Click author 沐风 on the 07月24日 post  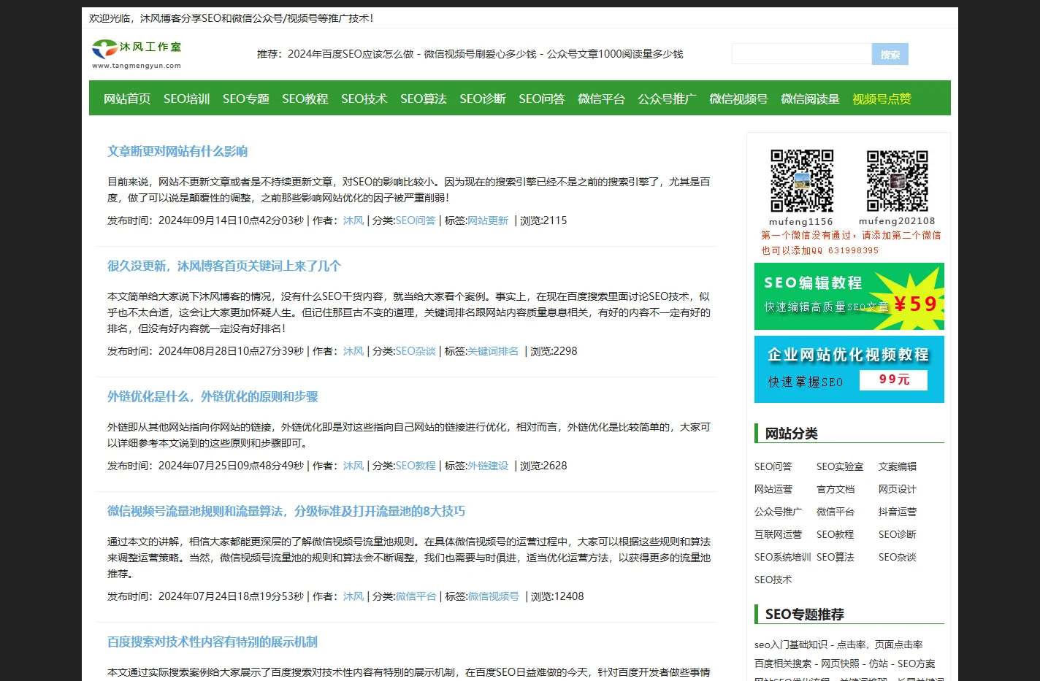pyautogui.click(x=353, y=596)
